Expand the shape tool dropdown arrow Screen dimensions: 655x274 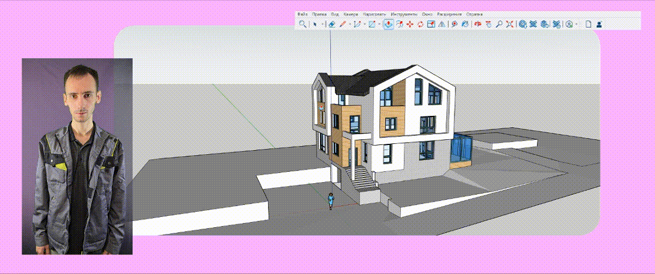tap(380, 25)
